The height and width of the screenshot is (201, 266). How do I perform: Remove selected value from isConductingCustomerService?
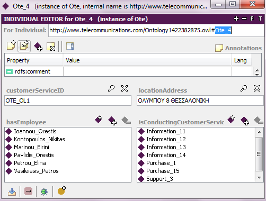259,120
